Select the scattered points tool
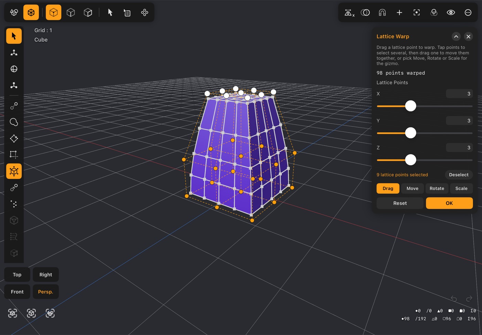This screenshot has width=482, height=335. pos(14,204)
